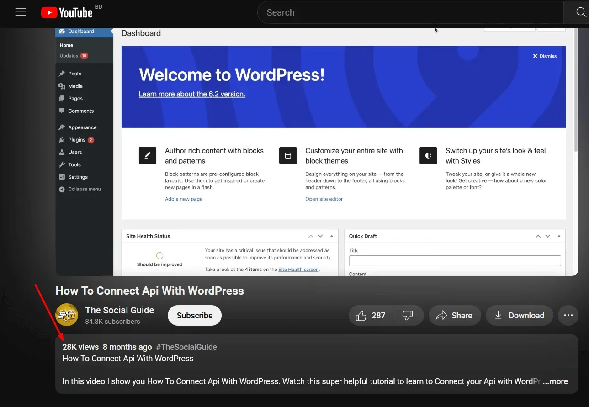Image resolution: width=589 pixels, height=407 pixels.
Task: Like the video with thumbs up
Action: tap(370, 315)
